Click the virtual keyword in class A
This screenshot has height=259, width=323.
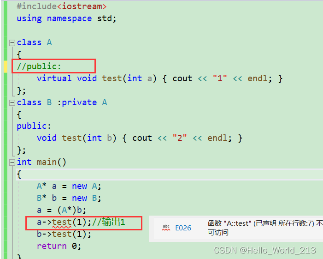point(54,78)
